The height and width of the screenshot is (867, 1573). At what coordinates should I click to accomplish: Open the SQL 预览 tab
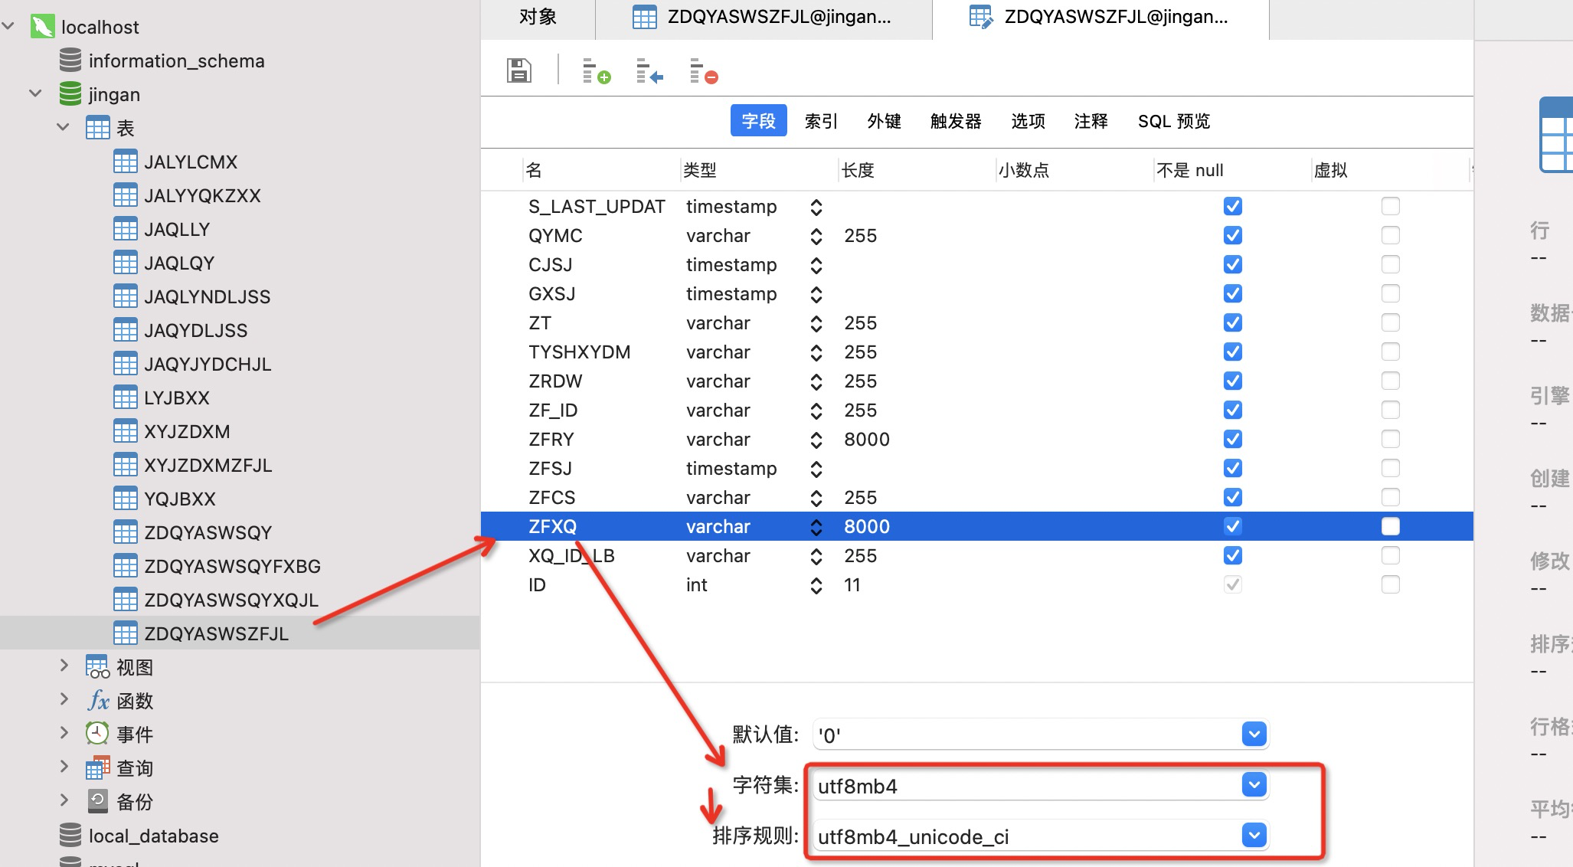[1173, 121]
